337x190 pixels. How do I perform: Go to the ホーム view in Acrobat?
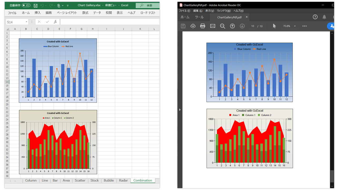pos(185,17)
